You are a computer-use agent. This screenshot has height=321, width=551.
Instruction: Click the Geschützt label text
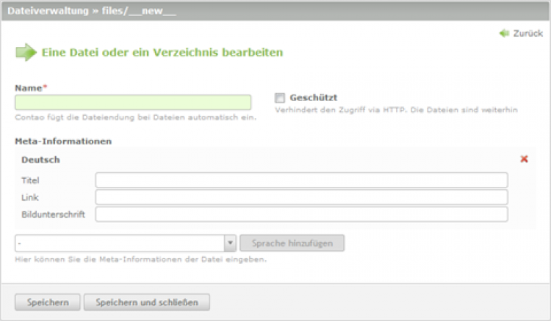point(313,97)
